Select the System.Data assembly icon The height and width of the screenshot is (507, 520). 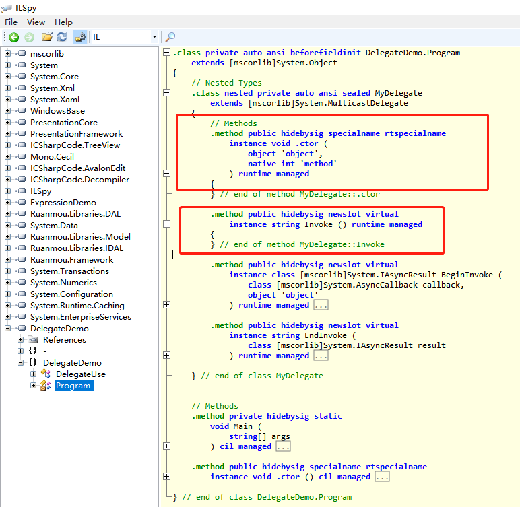click(22, 225)
